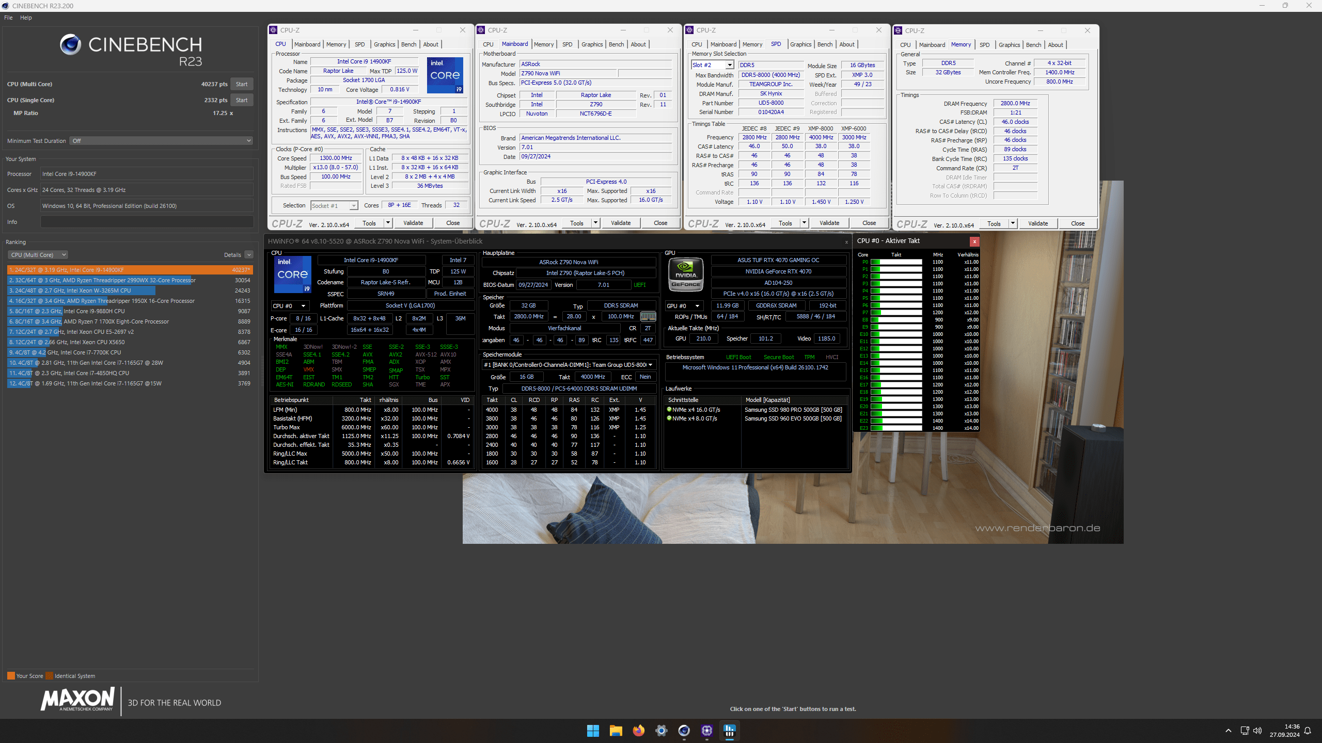Click the Intel Core i9 logo in HWiNFO
This screenshot has height=743, width=1322.
pyautogui.click(x=292, y=274)
